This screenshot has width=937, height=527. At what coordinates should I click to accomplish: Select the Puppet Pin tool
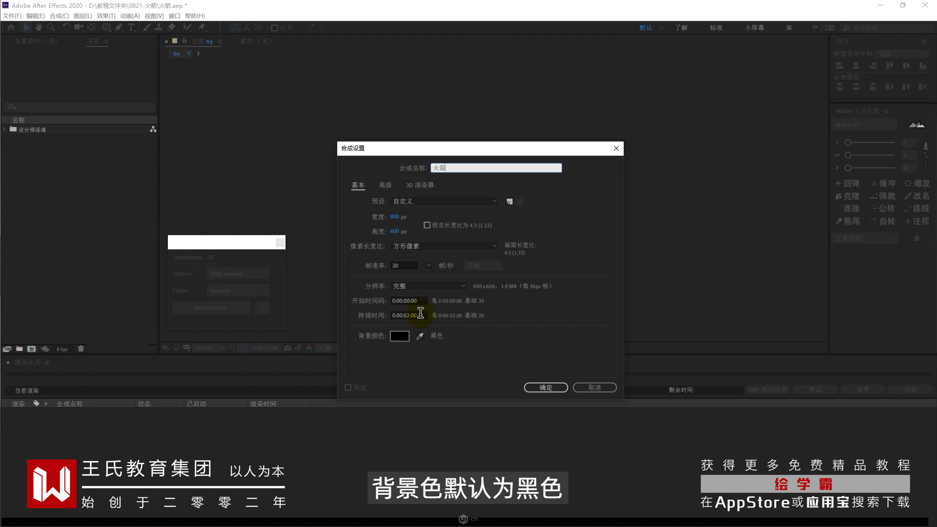point(202,28)
